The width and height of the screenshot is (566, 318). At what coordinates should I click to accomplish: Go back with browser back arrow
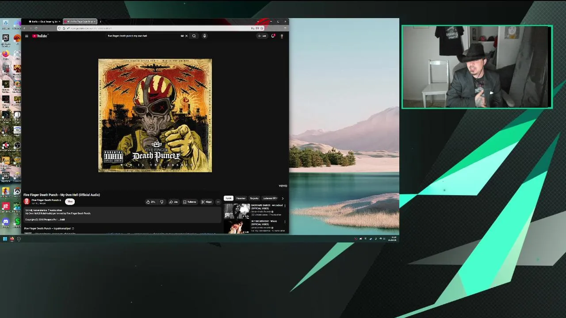pos(24,28)
